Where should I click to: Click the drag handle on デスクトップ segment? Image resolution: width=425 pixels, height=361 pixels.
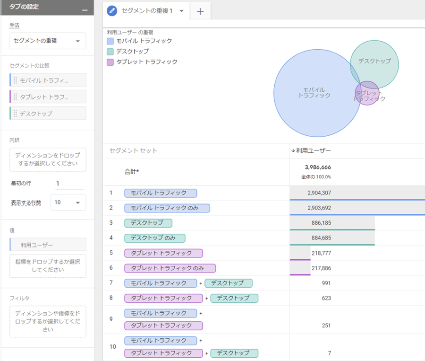pos(15,114)
